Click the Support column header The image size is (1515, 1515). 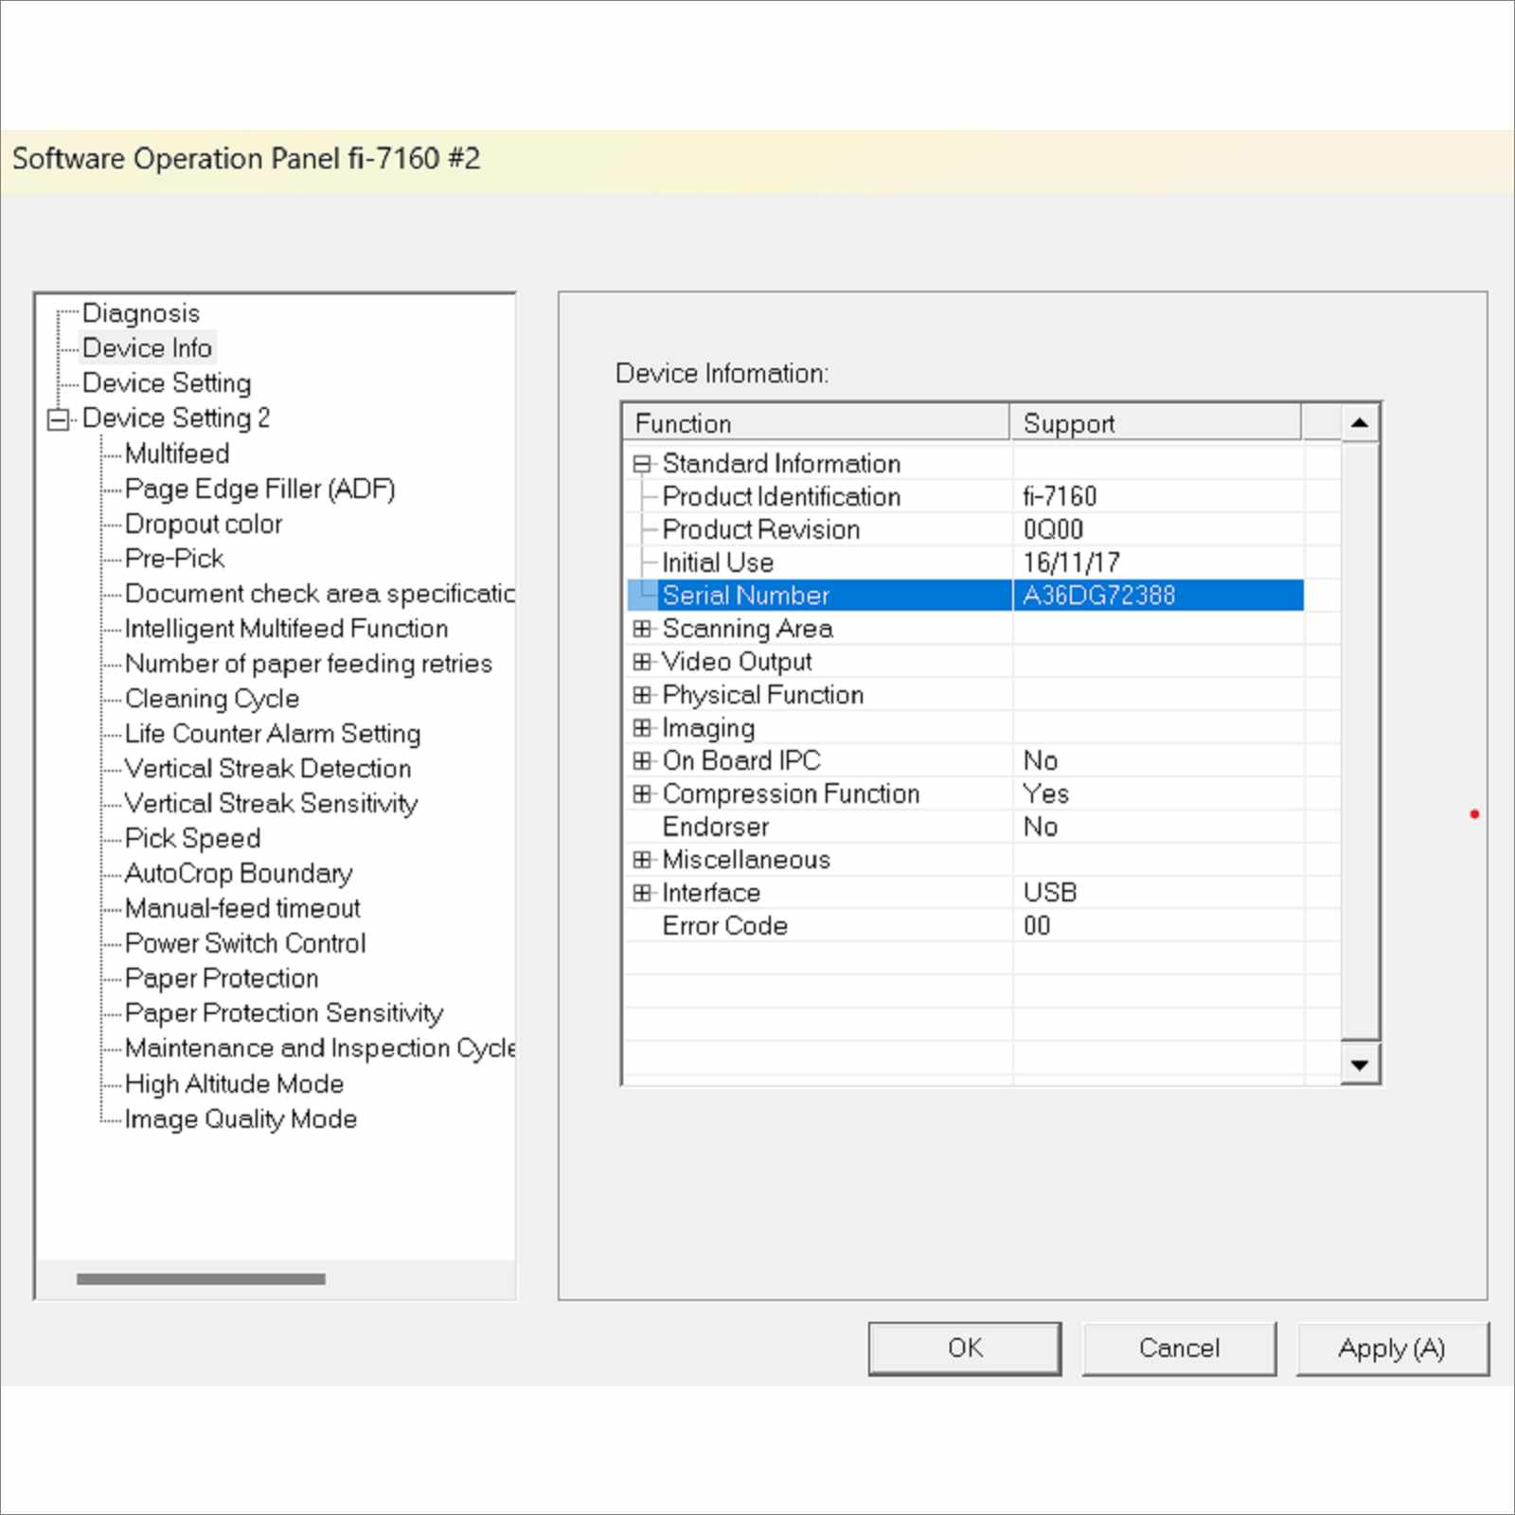(x=1156, y=423)
